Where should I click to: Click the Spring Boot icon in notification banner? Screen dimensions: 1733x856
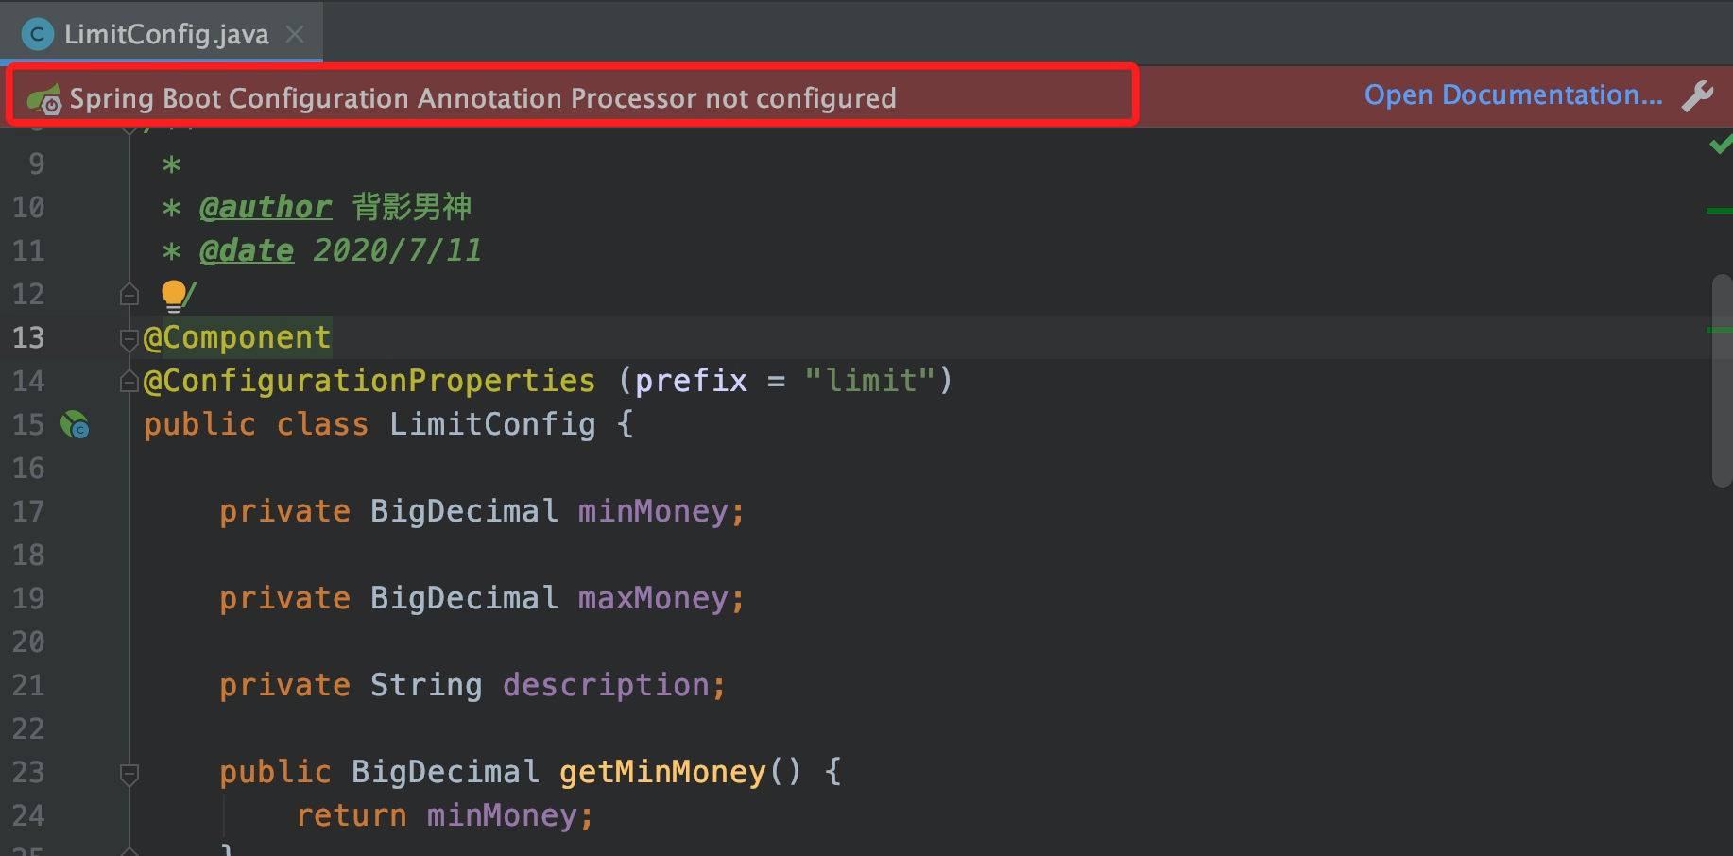point(43,98)
